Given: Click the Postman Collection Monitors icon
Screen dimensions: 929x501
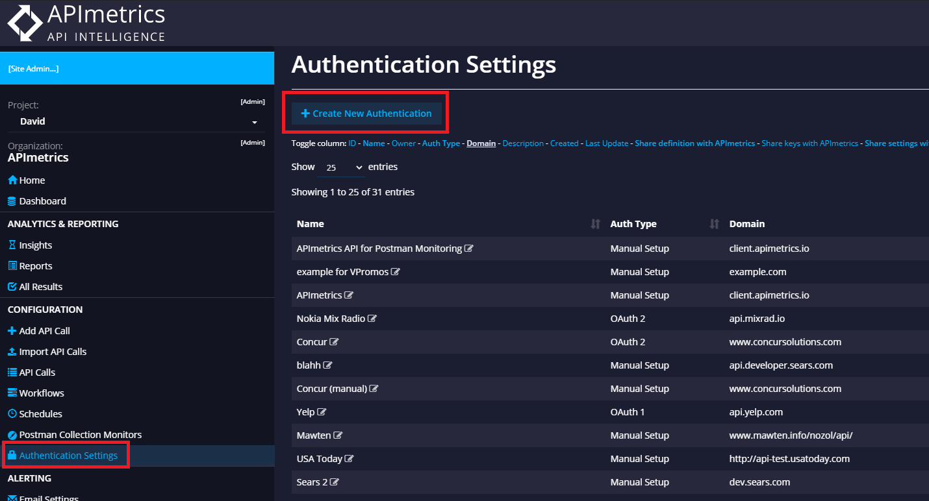Looking at the screenshot, I should click(12, 435).
